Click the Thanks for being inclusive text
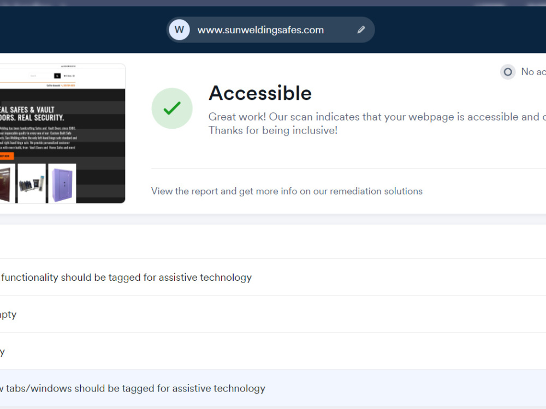The width and height of the screenshot is (546, 409). [273, 130]
